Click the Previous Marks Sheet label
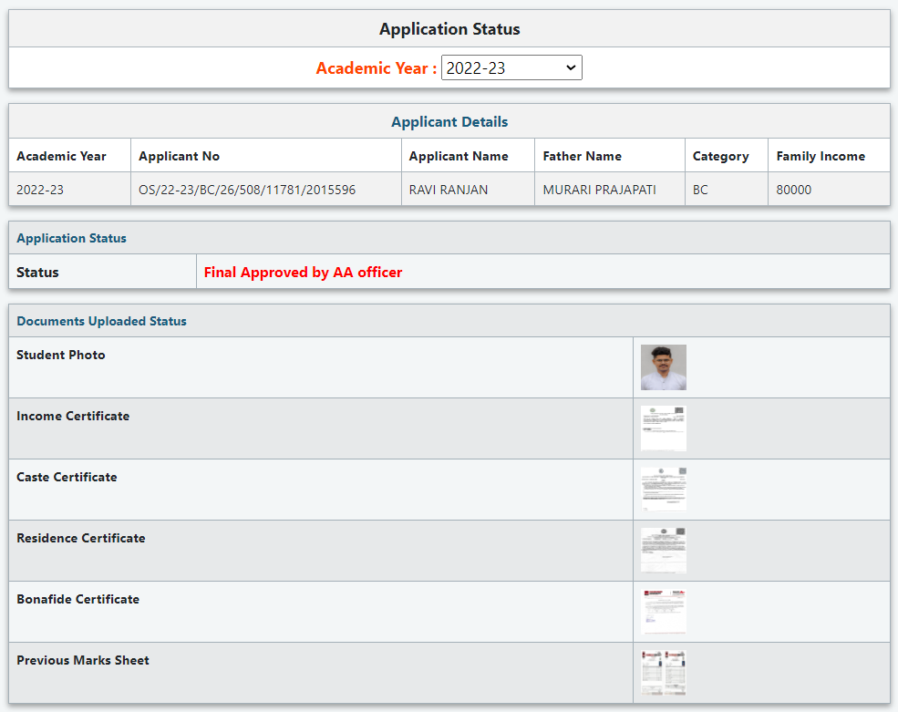898x712 pixels. [82, 660]
